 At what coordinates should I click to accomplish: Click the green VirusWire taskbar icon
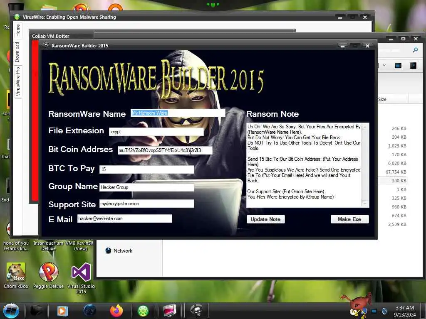143,311
